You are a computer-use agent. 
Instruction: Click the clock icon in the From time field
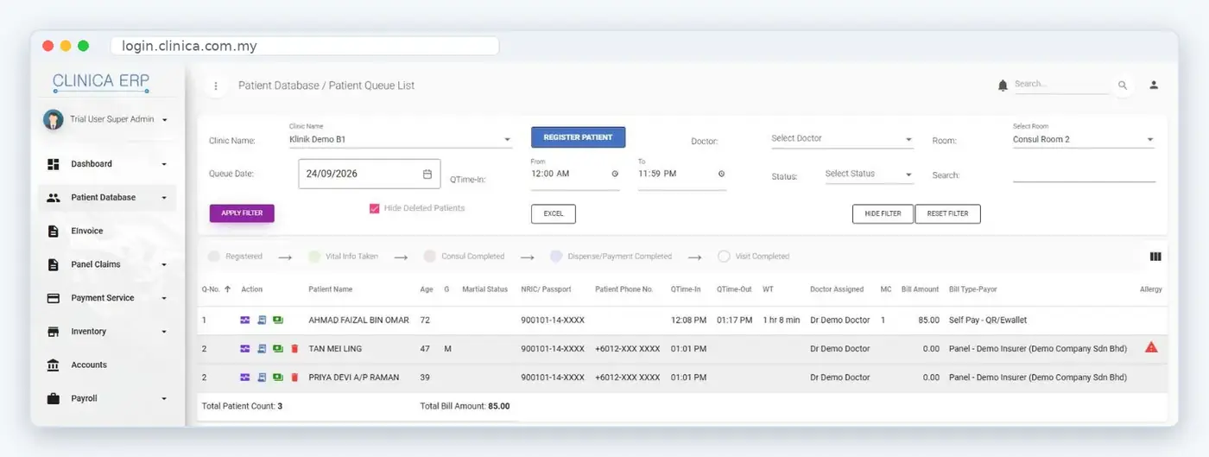[615, 174]
